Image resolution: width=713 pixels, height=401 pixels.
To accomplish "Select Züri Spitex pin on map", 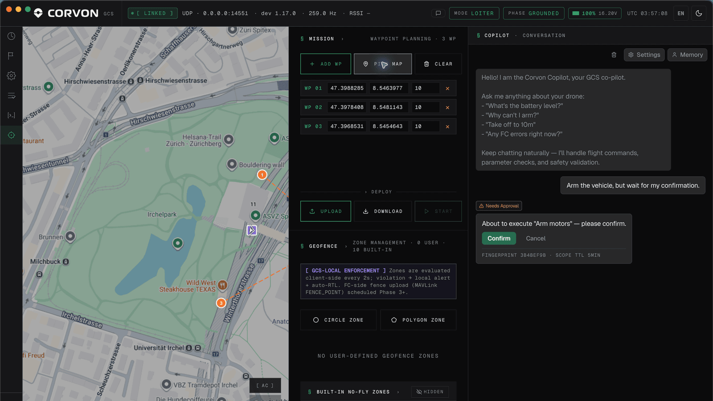I will pos(232,30).
